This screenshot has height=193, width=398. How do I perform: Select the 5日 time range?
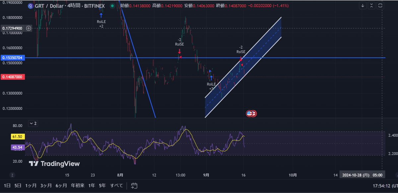click(x=18, y=185)
